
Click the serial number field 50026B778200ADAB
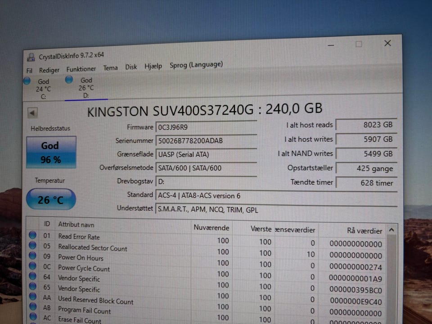pyautogui.click(x=207, y=140)
